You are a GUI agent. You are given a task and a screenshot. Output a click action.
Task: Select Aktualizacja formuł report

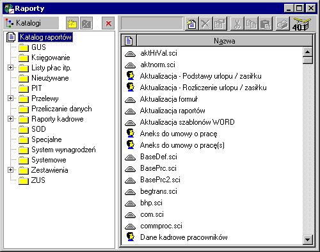click(x=169, y=99)
